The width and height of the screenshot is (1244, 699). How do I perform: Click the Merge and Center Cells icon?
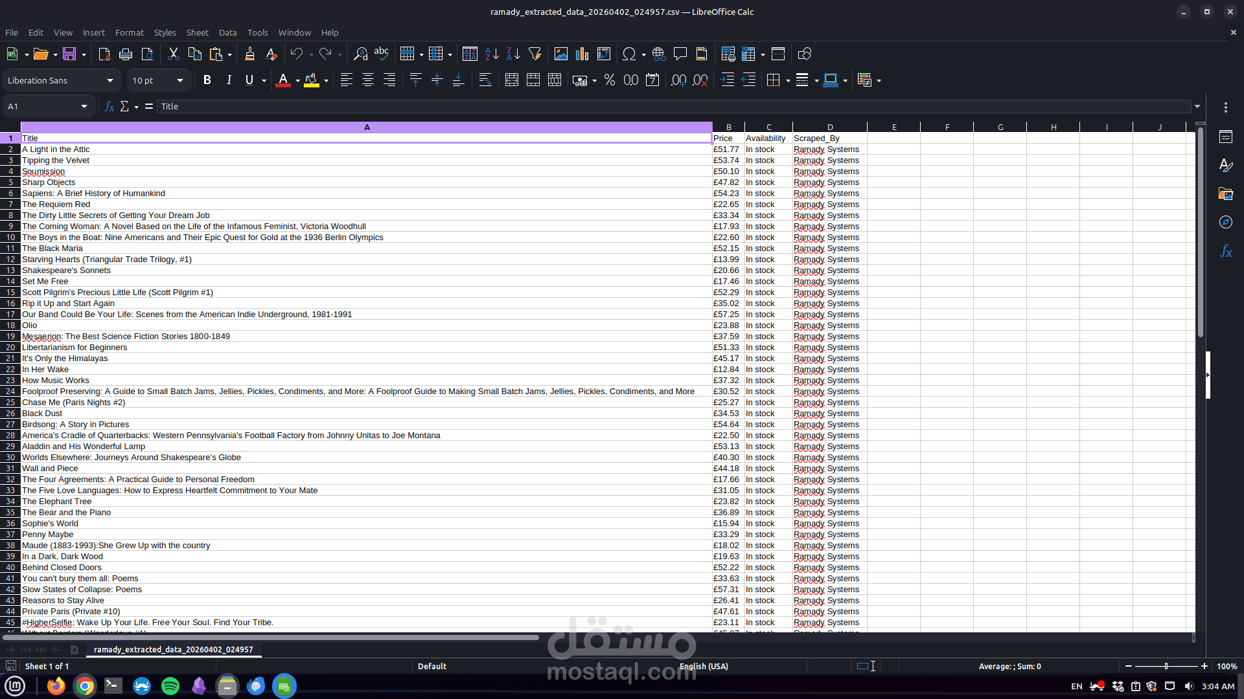coord(511,80)
